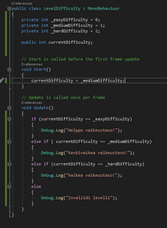This screenshot has width=167, height=228.
Task: Collapse the Update method block
Action: 9,108
